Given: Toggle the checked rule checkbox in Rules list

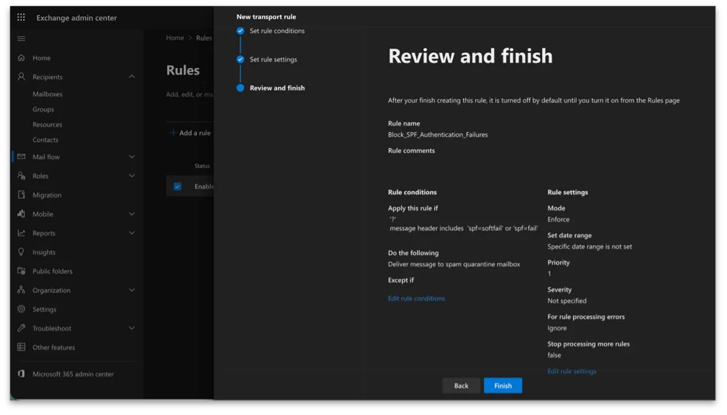Looking at the screenshot, I should 178,186.
